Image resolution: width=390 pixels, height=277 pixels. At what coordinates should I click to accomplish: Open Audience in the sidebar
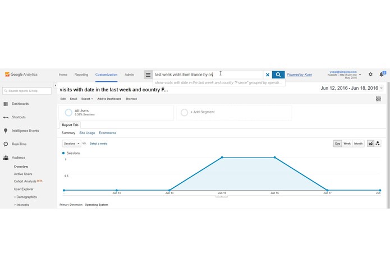[19, 158]
